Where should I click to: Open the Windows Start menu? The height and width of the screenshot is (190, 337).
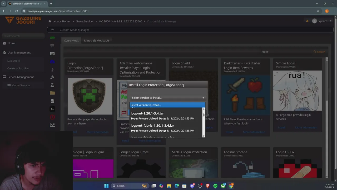tap(106, 186)
